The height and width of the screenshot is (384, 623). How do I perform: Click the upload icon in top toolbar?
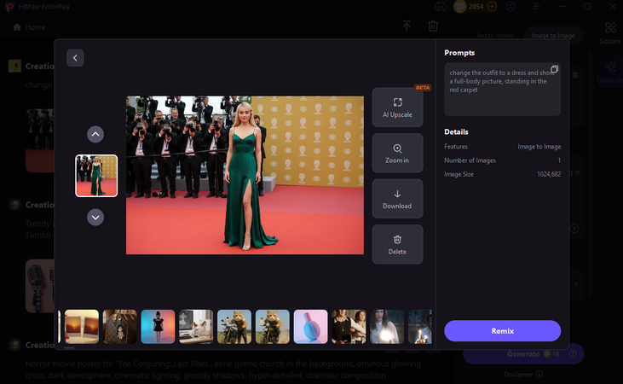(x=407, y=27)
